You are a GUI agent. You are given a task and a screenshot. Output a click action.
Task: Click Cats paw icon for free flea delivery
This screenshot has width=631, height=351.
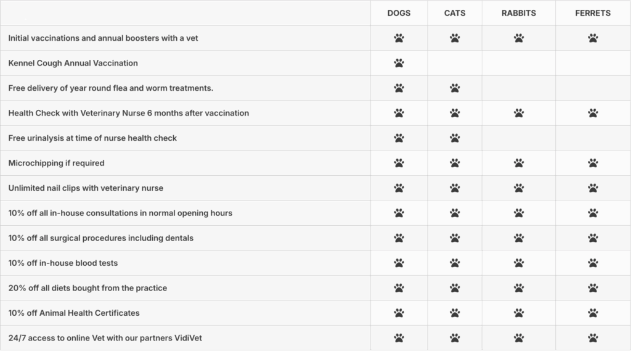tap(455, 88)
